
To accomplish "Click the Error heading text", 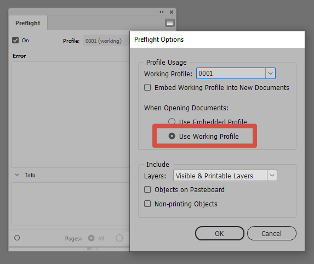I will pos(19,56).
